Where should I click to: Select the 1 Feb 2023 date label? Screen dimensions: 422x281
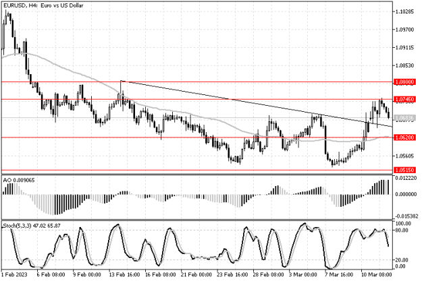coord(14,275)
